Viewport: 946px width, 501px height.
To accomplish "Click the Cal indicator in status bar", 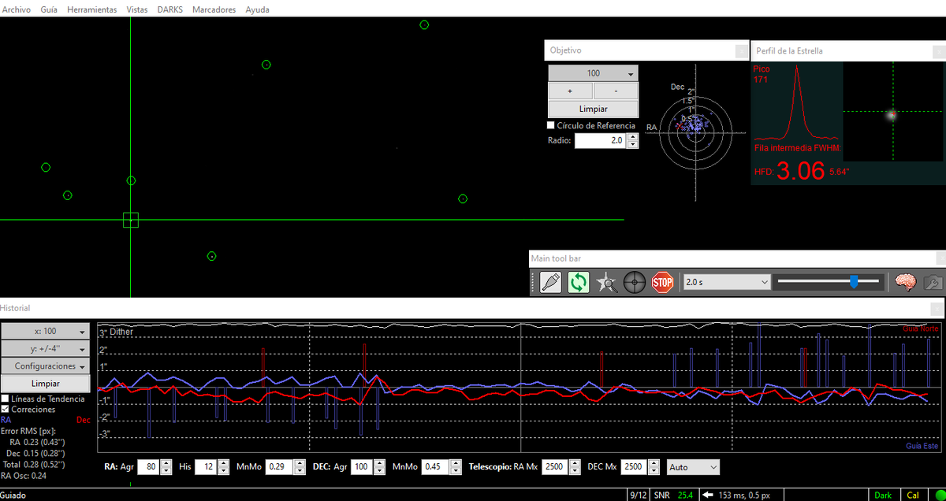I will [x=914, y=495].
